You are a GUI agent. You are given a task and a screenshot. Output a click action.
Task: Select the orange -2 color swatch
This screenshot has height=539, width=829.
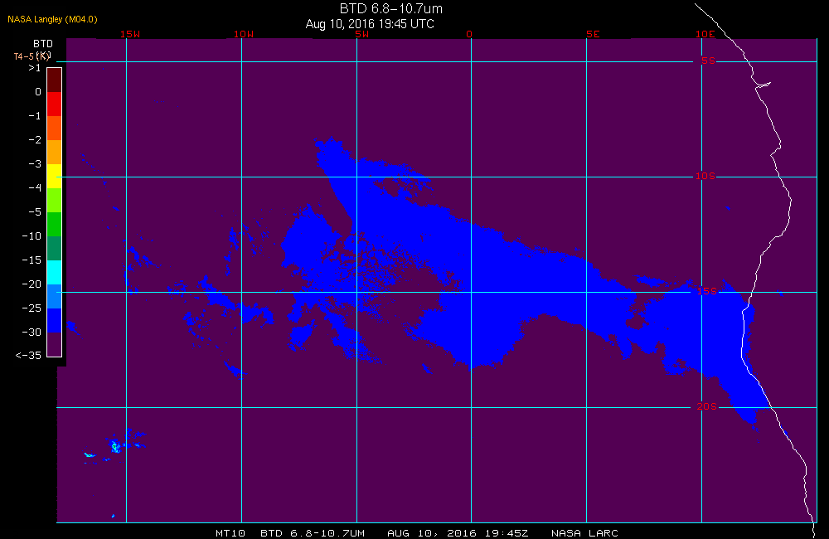tap(55, 152)
